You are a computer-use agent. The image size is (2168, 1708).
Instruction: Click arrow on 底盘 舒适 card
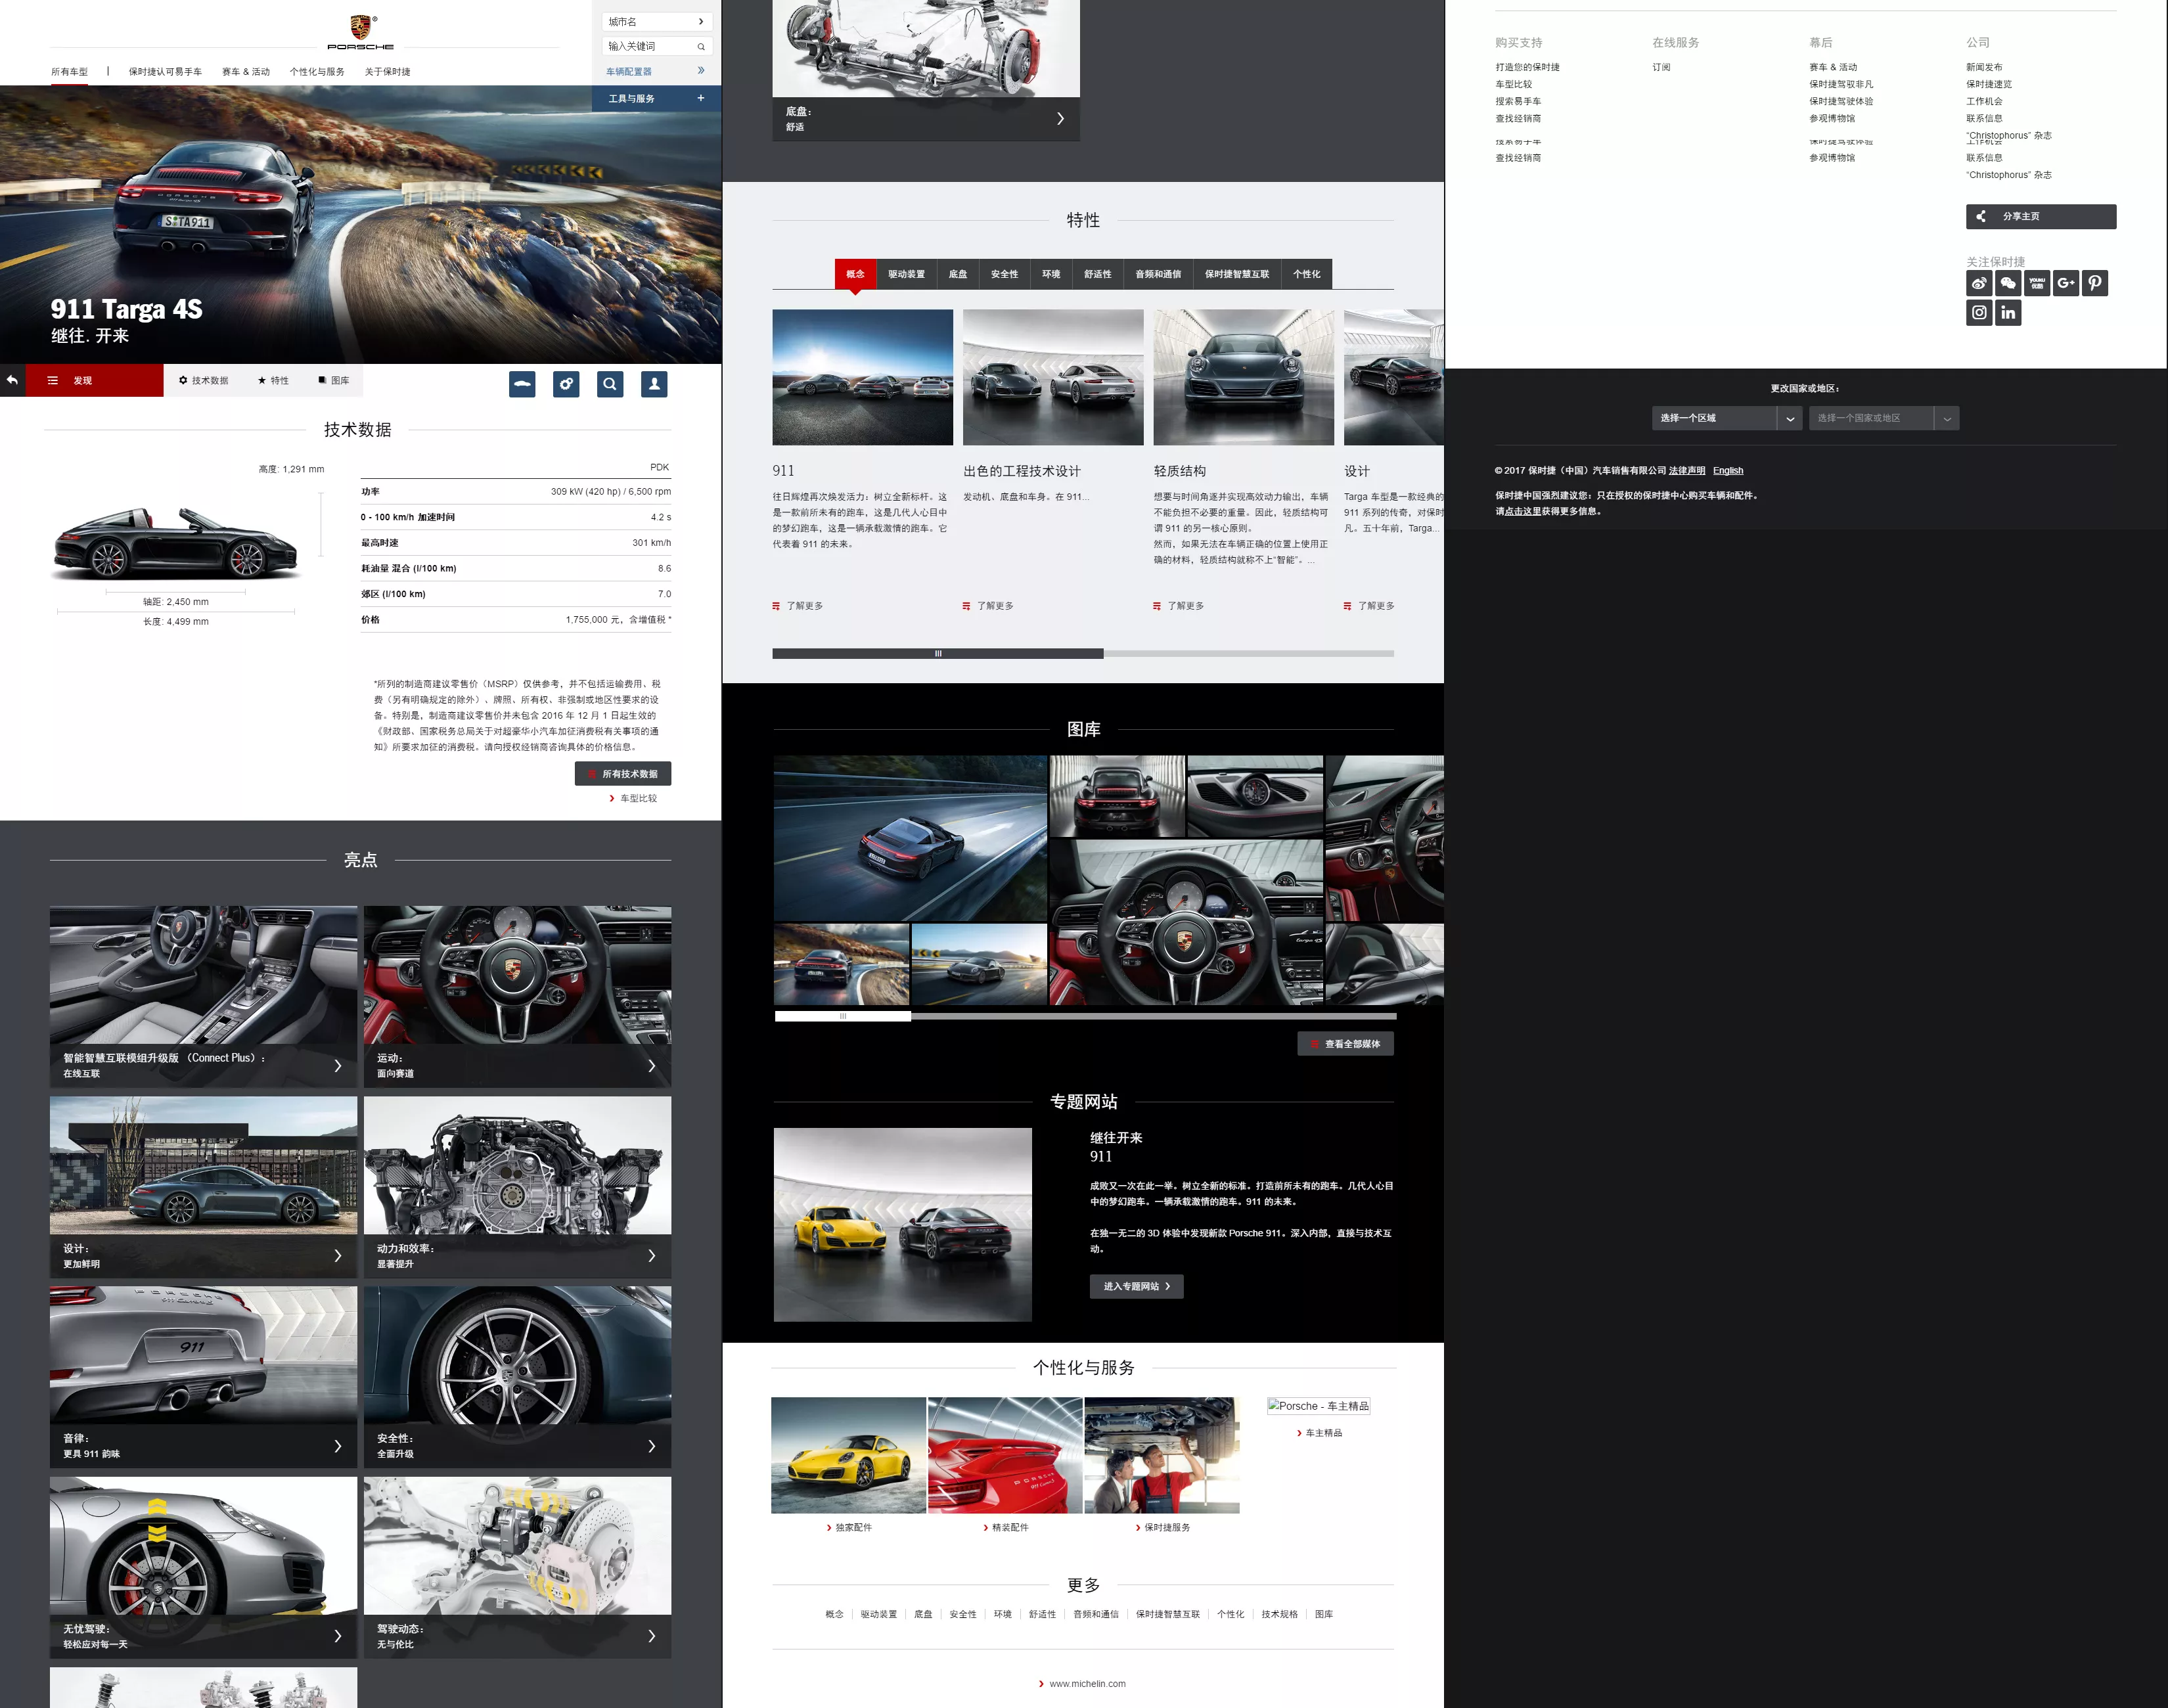point(1061,119)
